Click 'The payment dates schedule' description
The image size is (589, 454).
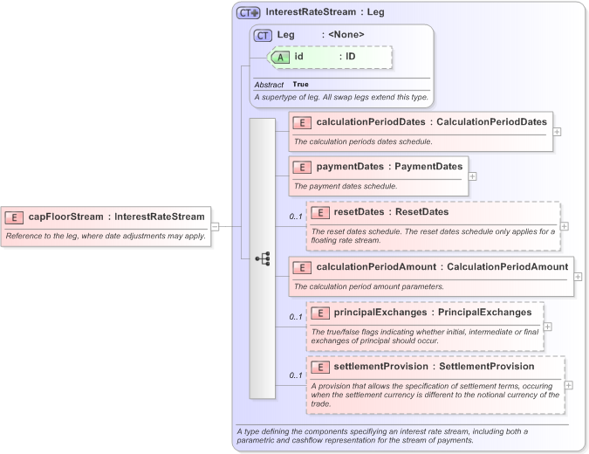tap(346, 187)
